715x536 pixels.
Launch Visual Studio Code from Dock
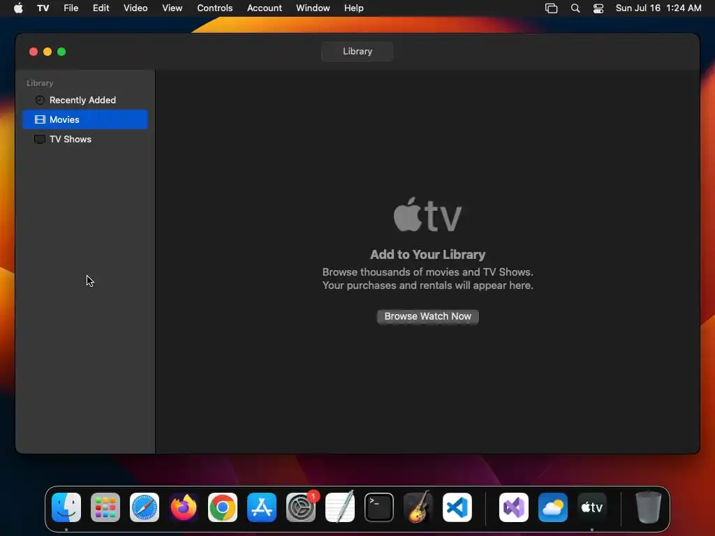tap(457, 507)
